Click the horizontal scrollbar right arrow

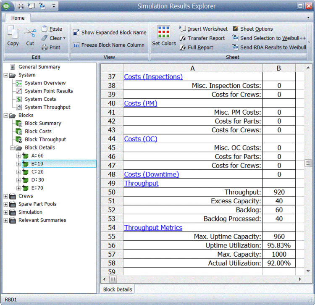[x=300, y=279]
